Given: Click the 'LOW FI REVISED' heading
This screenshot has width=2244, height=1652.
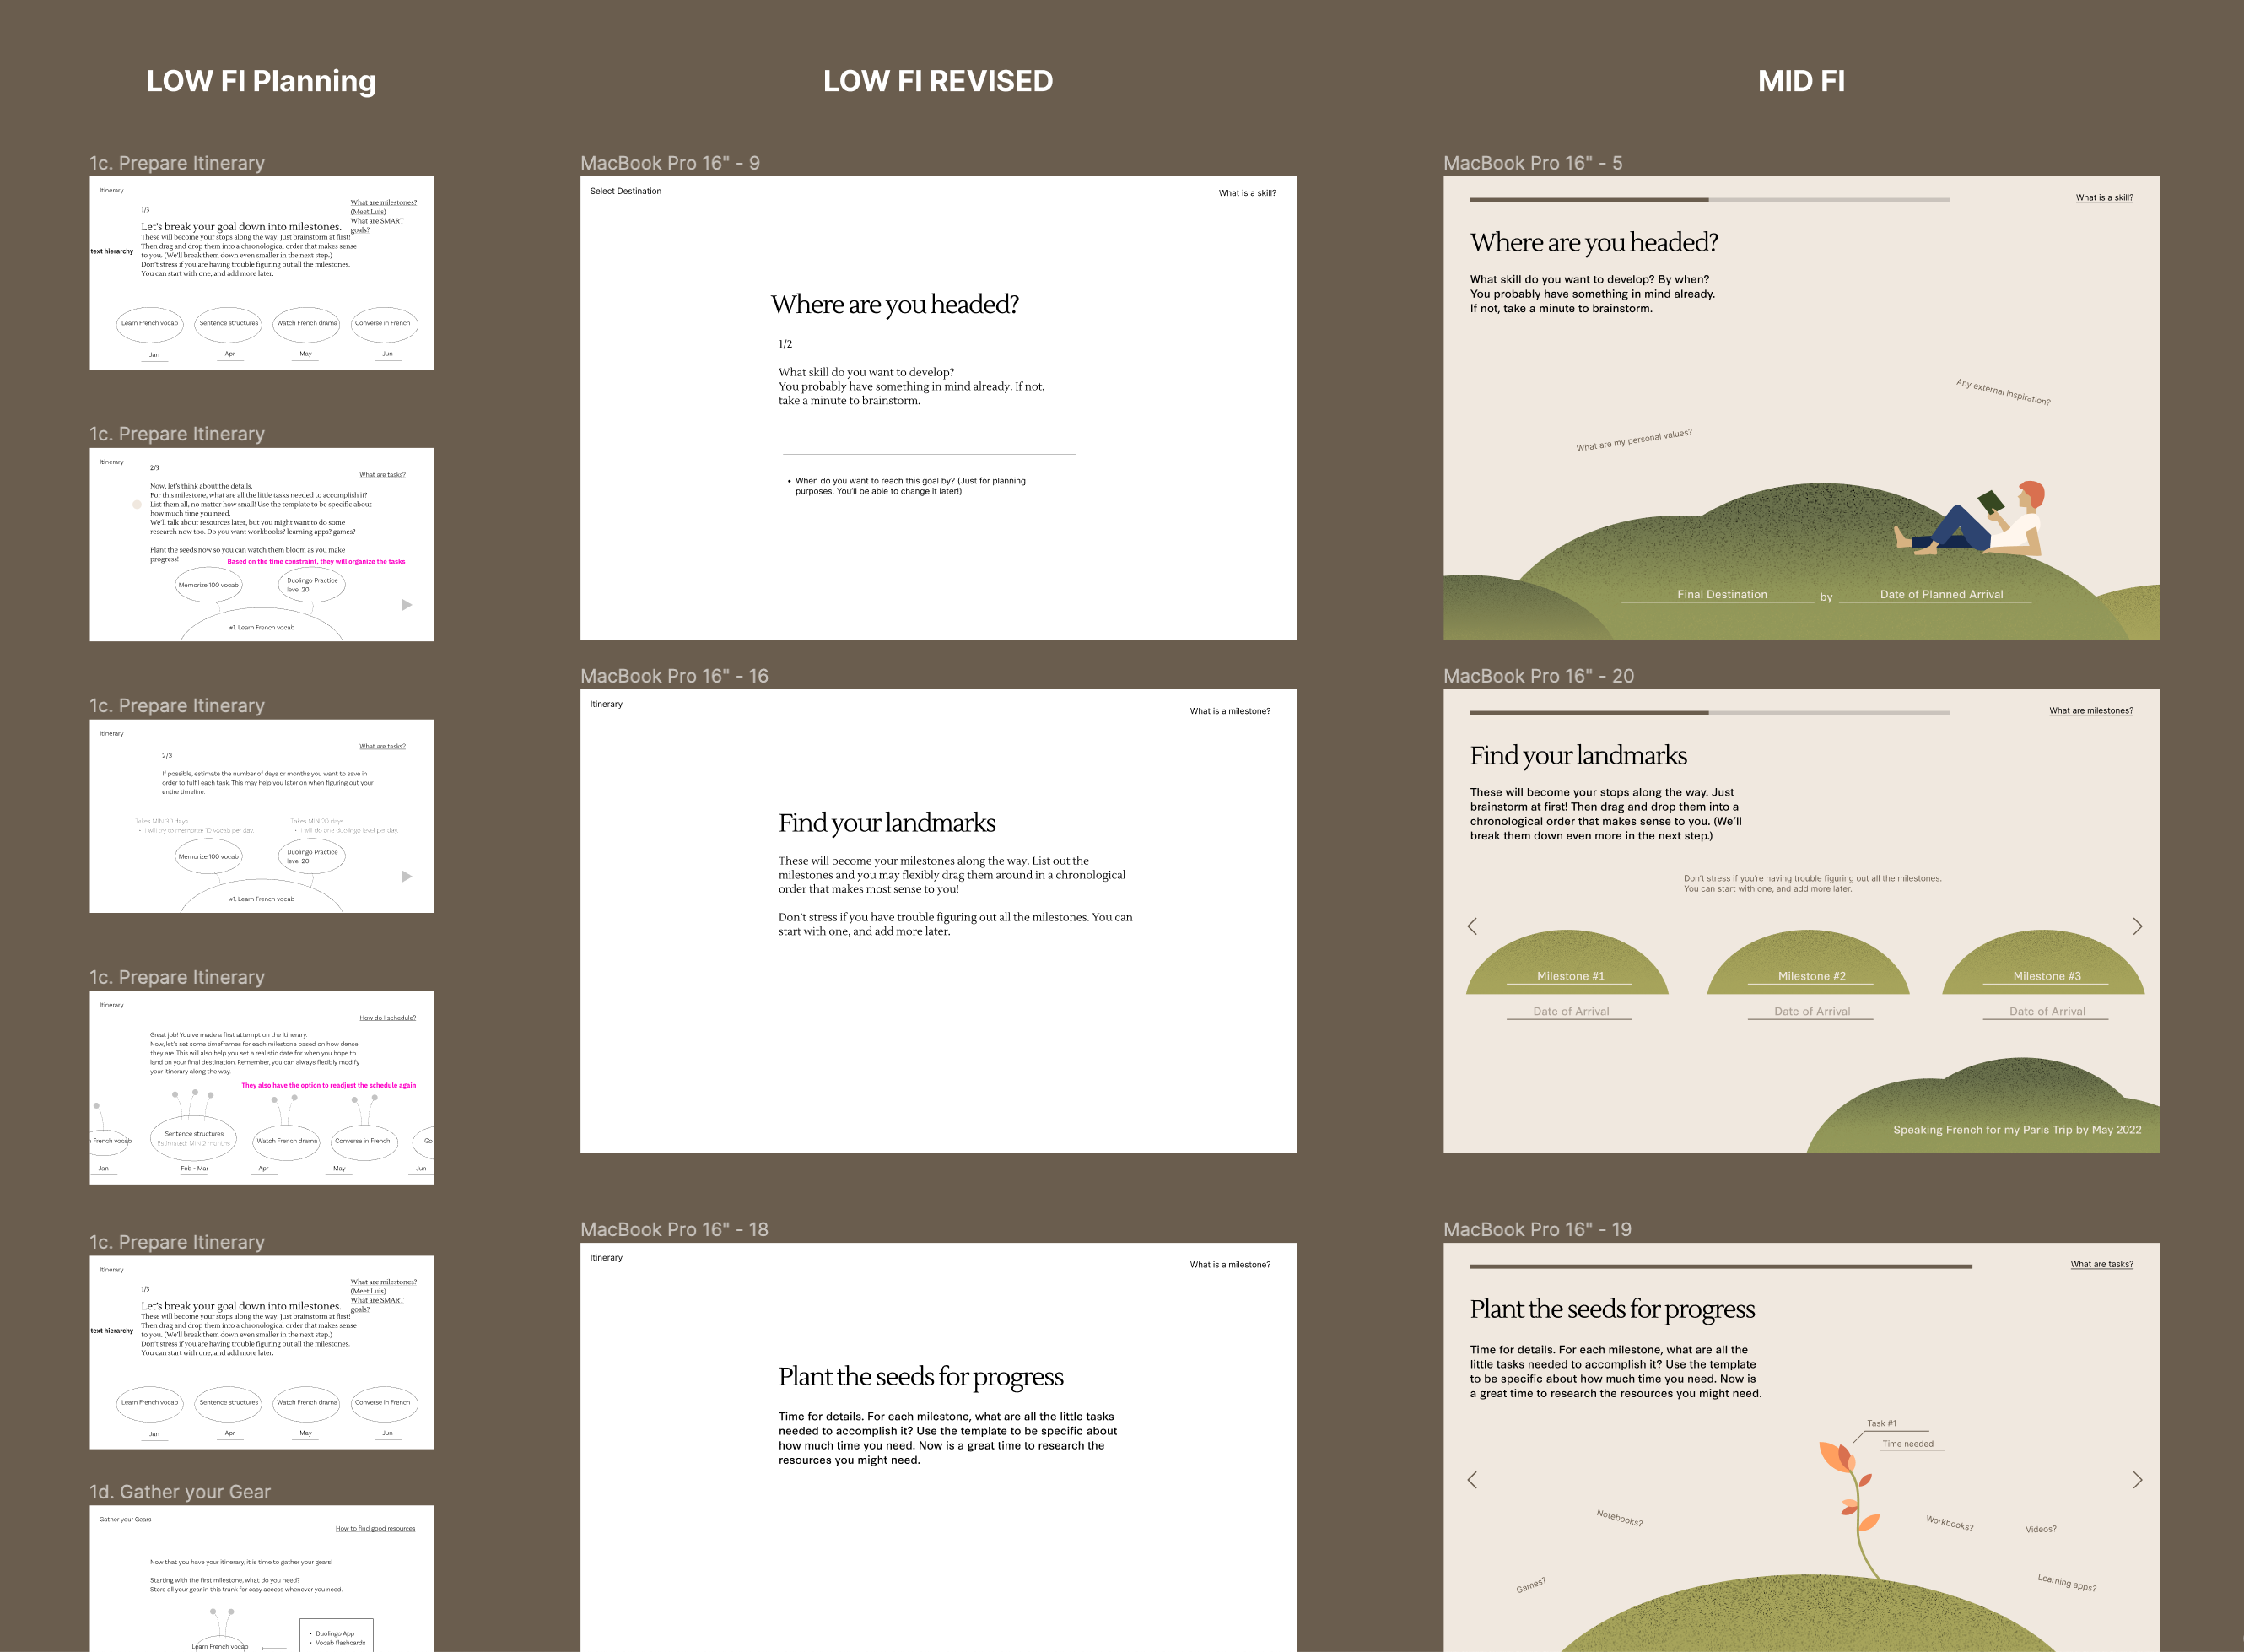Looking at the screenshot, I should 938,81.
